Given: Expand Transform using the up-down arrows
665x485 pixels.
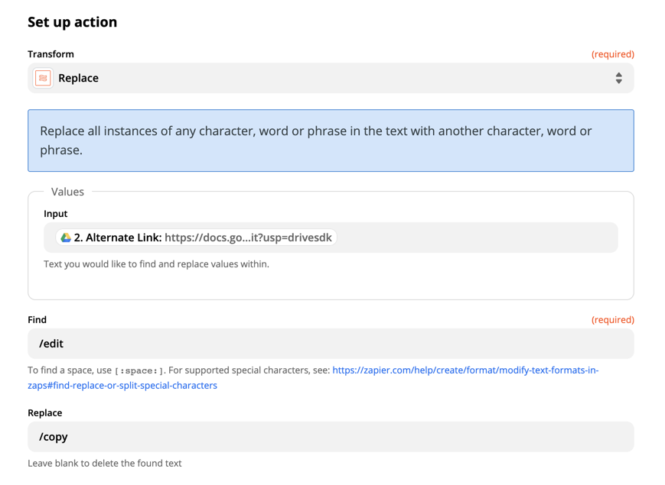Looking at the screenshot, I should (618, 78).
